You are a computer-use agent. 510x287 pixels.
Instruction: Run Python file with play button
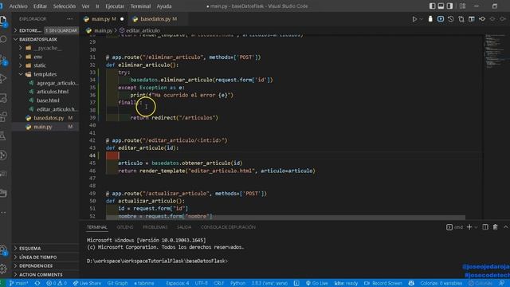(x=414, y=19)
